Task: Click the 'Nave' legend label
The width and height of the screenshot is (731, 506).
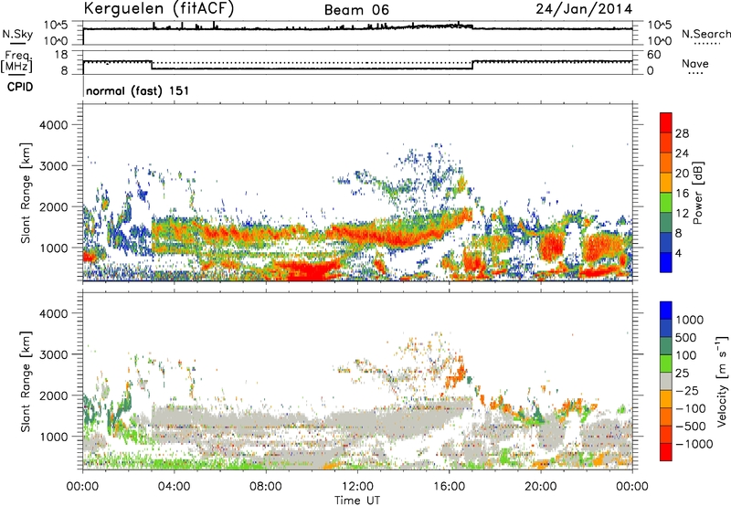Action: (695, 64)
